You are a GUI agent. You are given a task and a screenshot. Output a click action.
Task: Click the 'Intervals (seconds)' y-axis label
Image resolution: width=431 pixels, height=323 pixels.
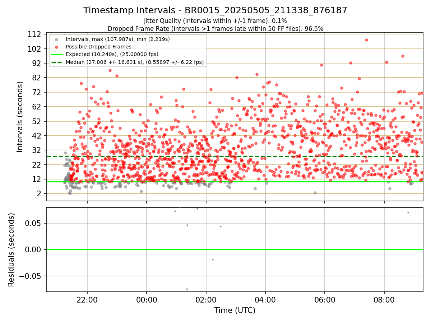coord(20,116)
